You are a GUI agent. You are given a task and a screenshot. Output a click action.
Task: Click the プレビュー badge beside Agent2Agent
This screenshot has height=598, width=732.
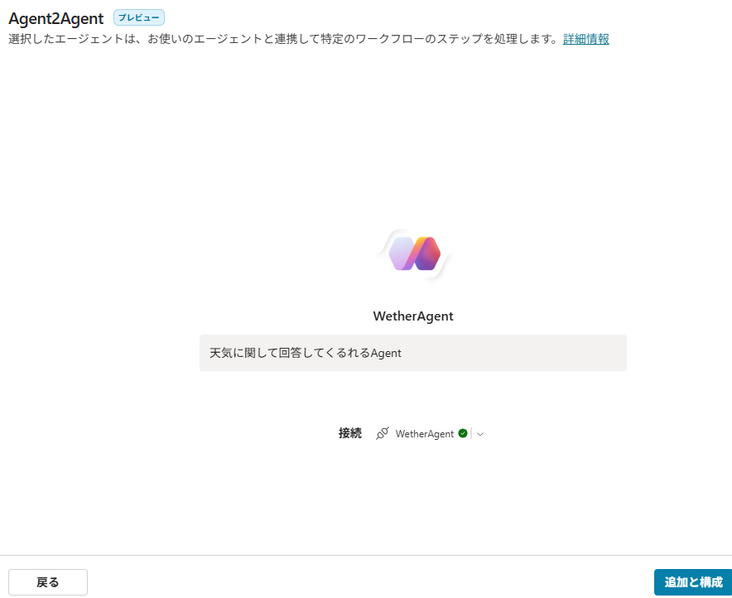[x=137, y=17]
